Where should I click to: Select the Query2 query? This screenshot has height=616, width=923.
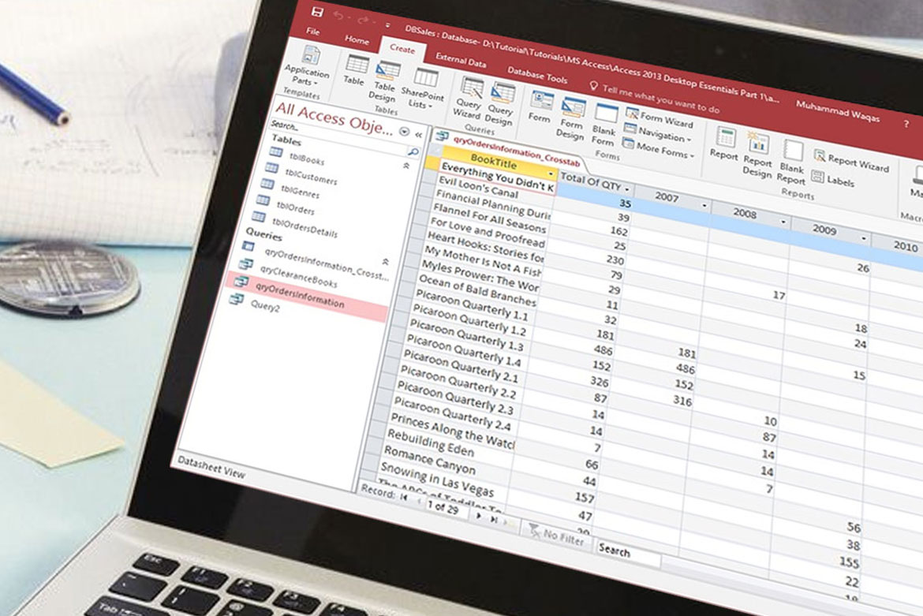pos(254,304)
